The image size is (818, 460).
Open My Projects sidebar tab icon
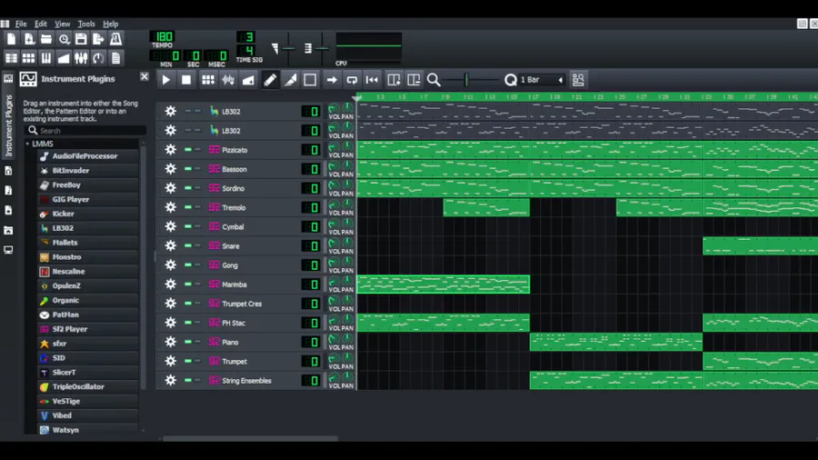pyautogui.click(x=8, y=171)
